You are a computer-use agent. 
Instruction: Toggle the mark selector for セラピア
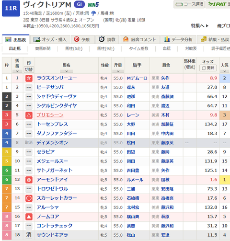click(x=29, y=152)
